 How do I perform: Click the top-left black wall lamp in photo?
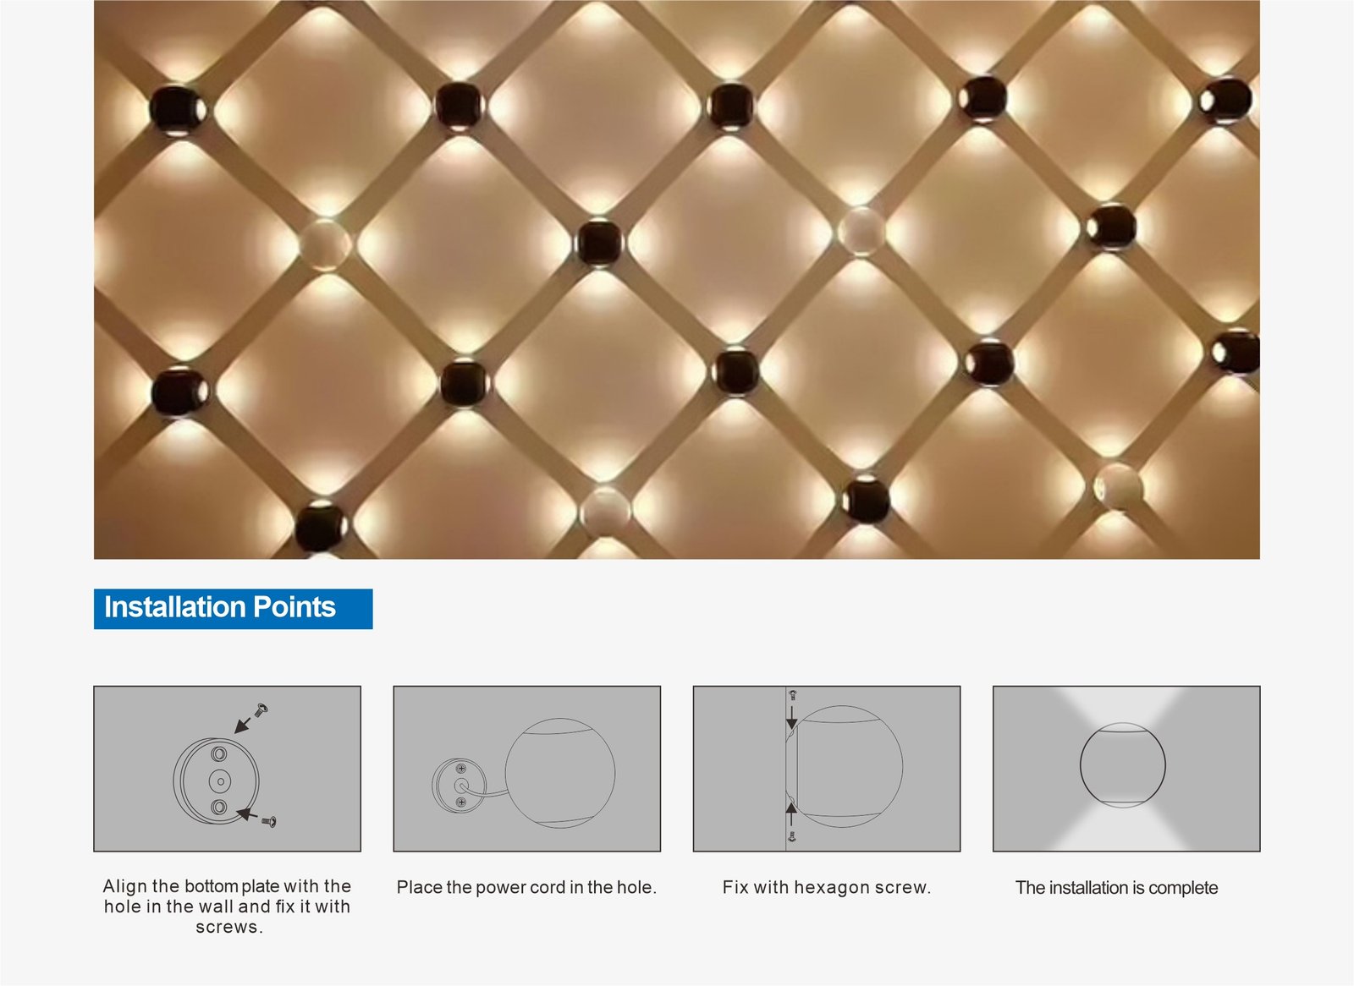click(x=177, y=110)
